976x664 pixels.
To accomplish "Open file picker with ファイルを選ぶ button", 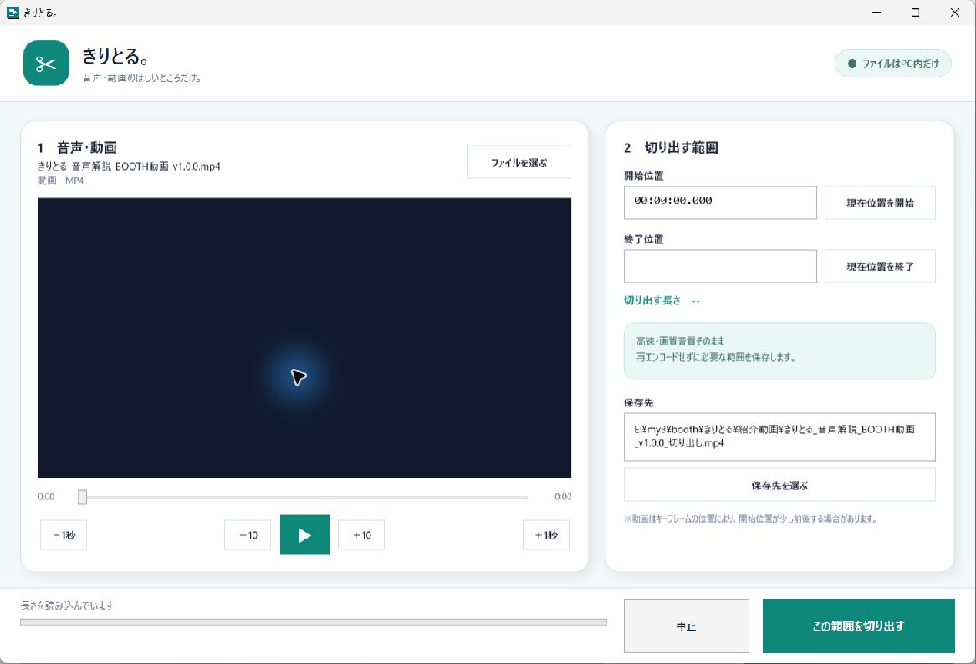I will coord(519,162).
